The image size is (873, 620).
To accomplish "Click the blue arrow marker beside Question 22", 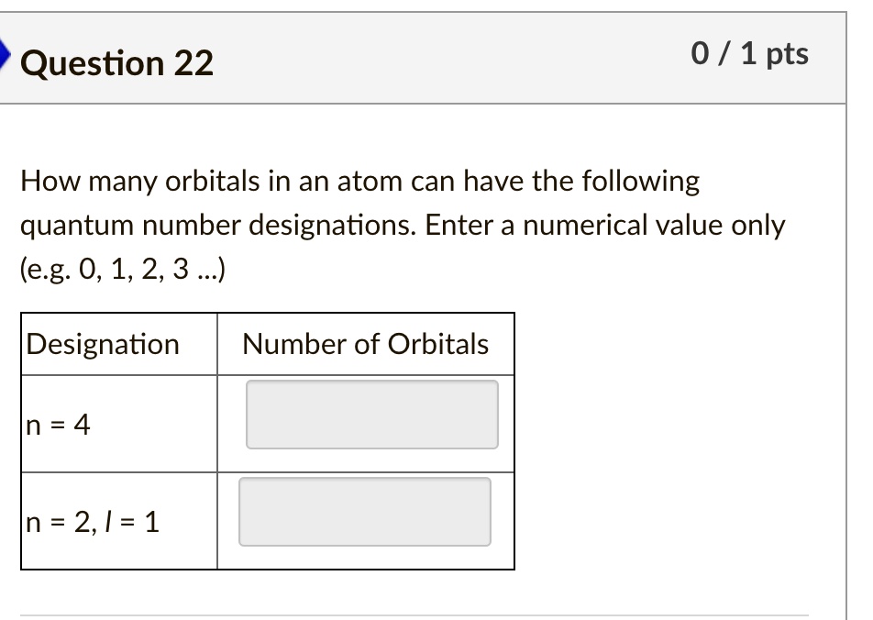I will (6, 55).
